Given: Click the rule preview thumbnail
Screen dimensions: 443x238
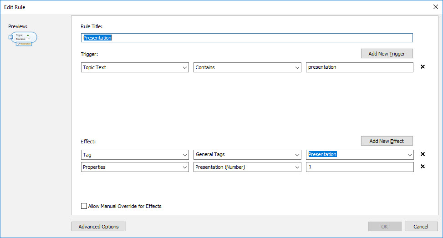Looking at the screenshot, I should point(23,39).
